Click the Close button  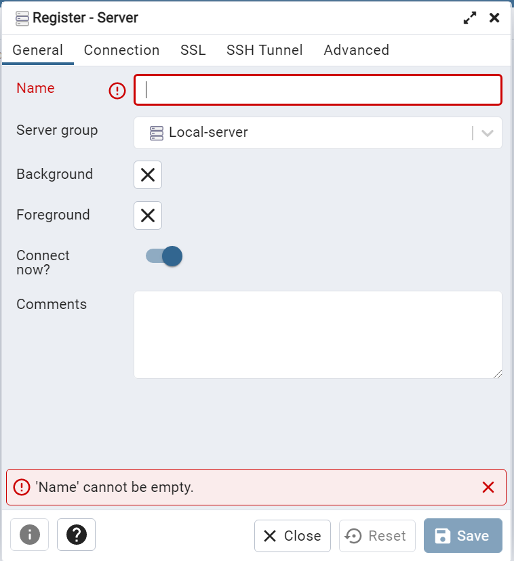(x=292, y=536)
